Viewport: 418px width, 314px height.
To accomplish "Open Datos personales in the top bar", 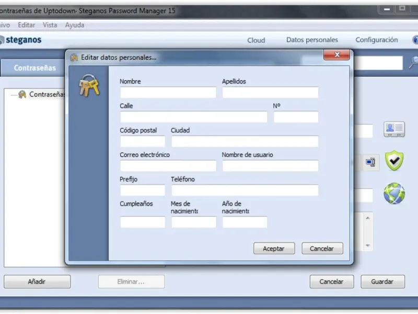I will coord(312,40).
